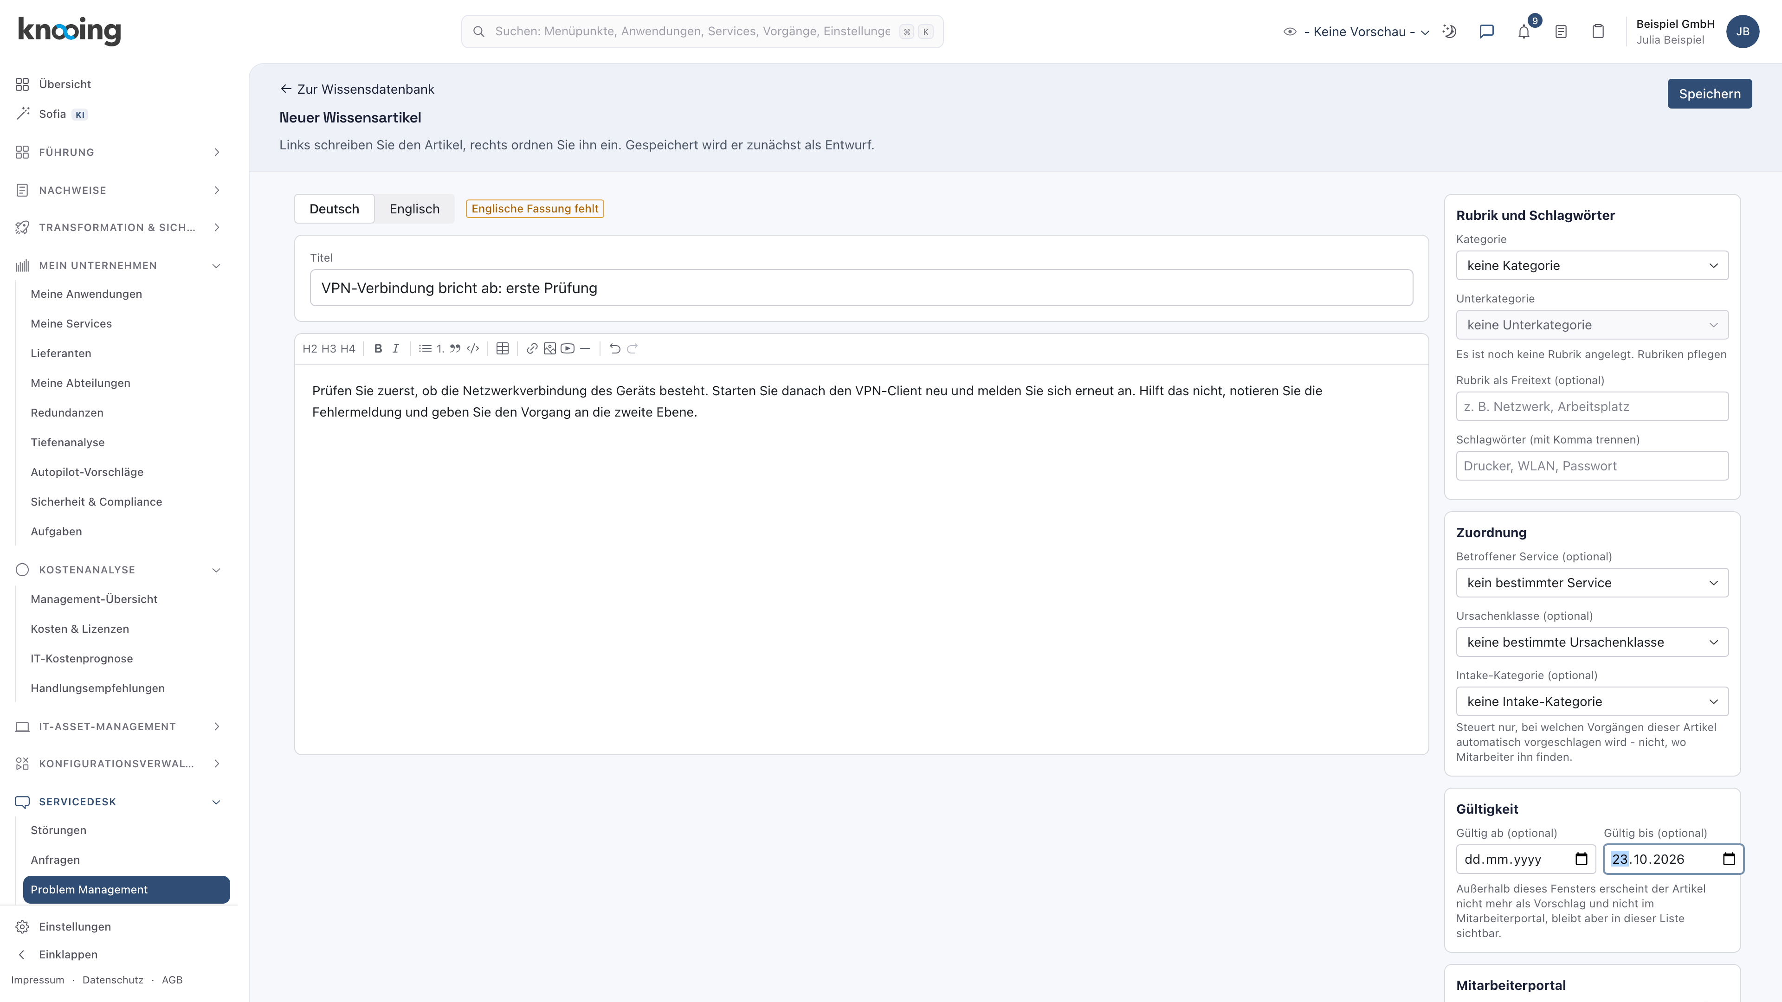Open the JB user avatar menu
The width and height of the screenshot is (1782, 1002).
pyautogui.click(x=1743, y=32)
